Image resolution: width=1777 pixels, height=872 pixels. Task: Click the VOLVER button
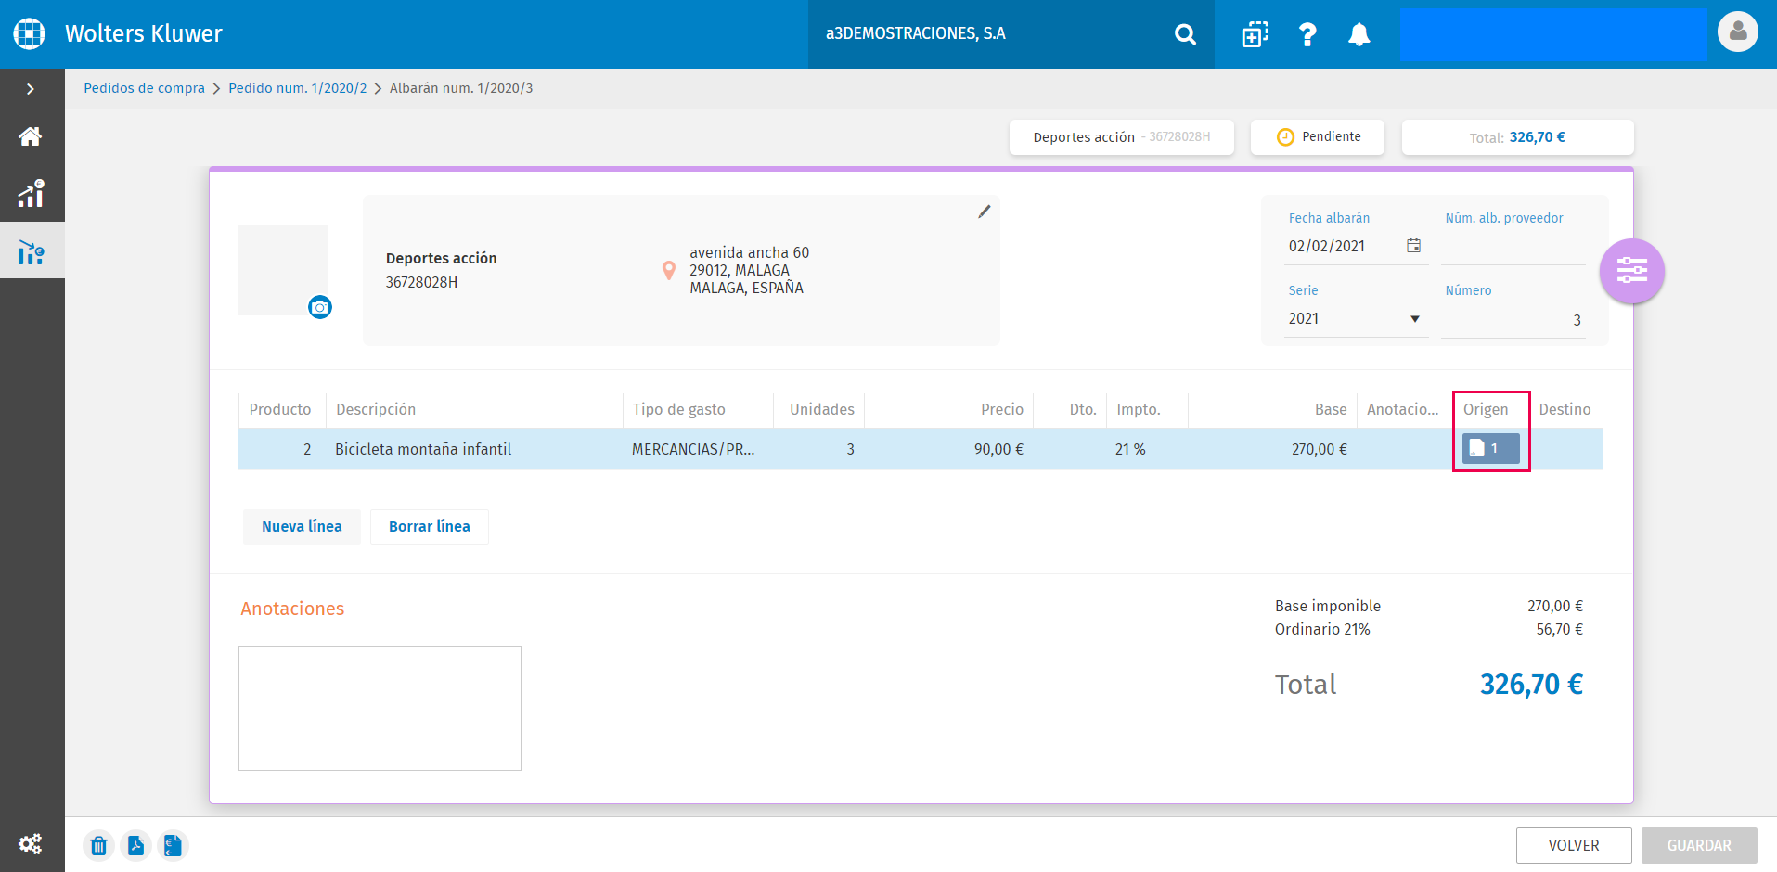(1574, 845)
